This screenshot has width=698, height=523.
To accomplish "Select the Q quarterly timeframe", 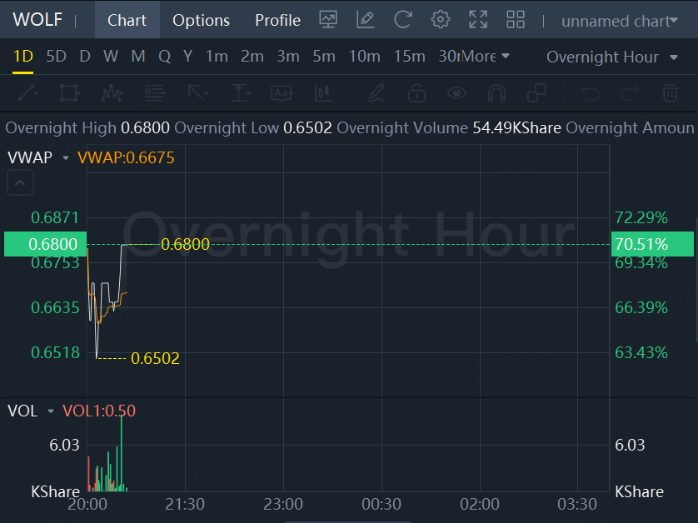I will click(x=165, y=57).
